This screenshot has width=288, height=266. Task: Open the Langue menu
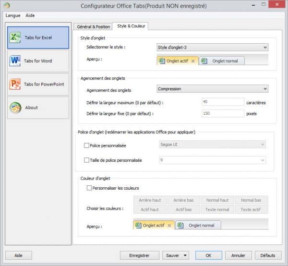(x=13, y=15)
